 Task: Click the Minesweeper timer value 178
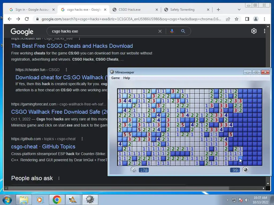coord(144,170)
